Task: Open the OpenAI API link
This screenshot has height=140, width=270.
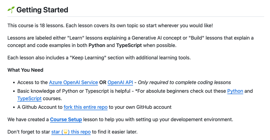Action: pos(120,82)
